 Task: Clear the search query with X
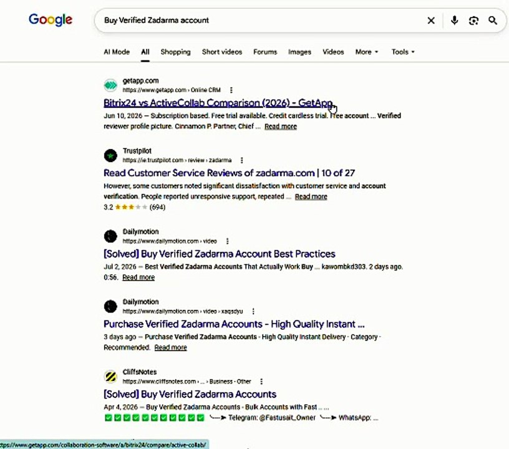(x=431, y=21)
